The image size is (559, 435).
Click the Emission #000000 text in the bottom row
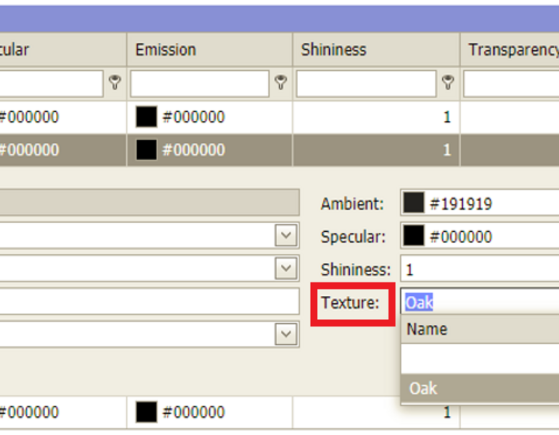tap(194, 412)
